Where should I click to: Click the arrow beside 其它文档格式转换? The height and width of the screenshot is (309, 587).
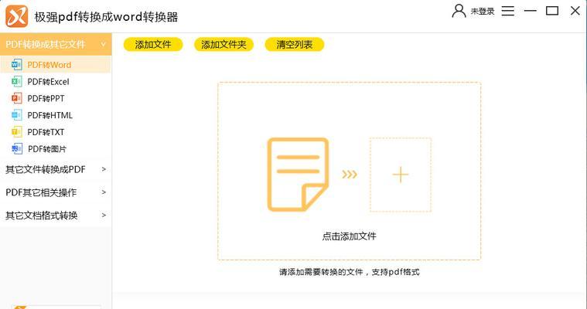click(104, 215)
